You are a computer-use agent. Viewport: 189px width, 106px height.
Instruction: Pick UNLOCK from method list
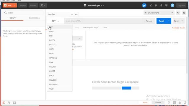(x=60, y=80)
